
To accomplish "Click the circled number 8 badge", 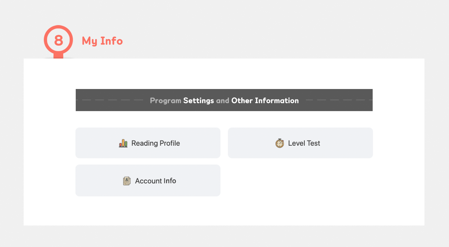I will tap(58, 40).
